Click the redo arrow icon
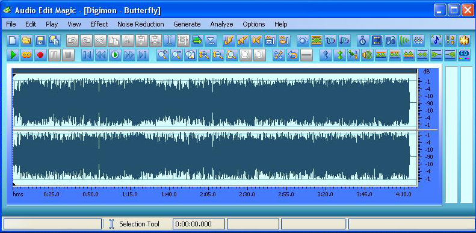 click(x=86, y=40)
